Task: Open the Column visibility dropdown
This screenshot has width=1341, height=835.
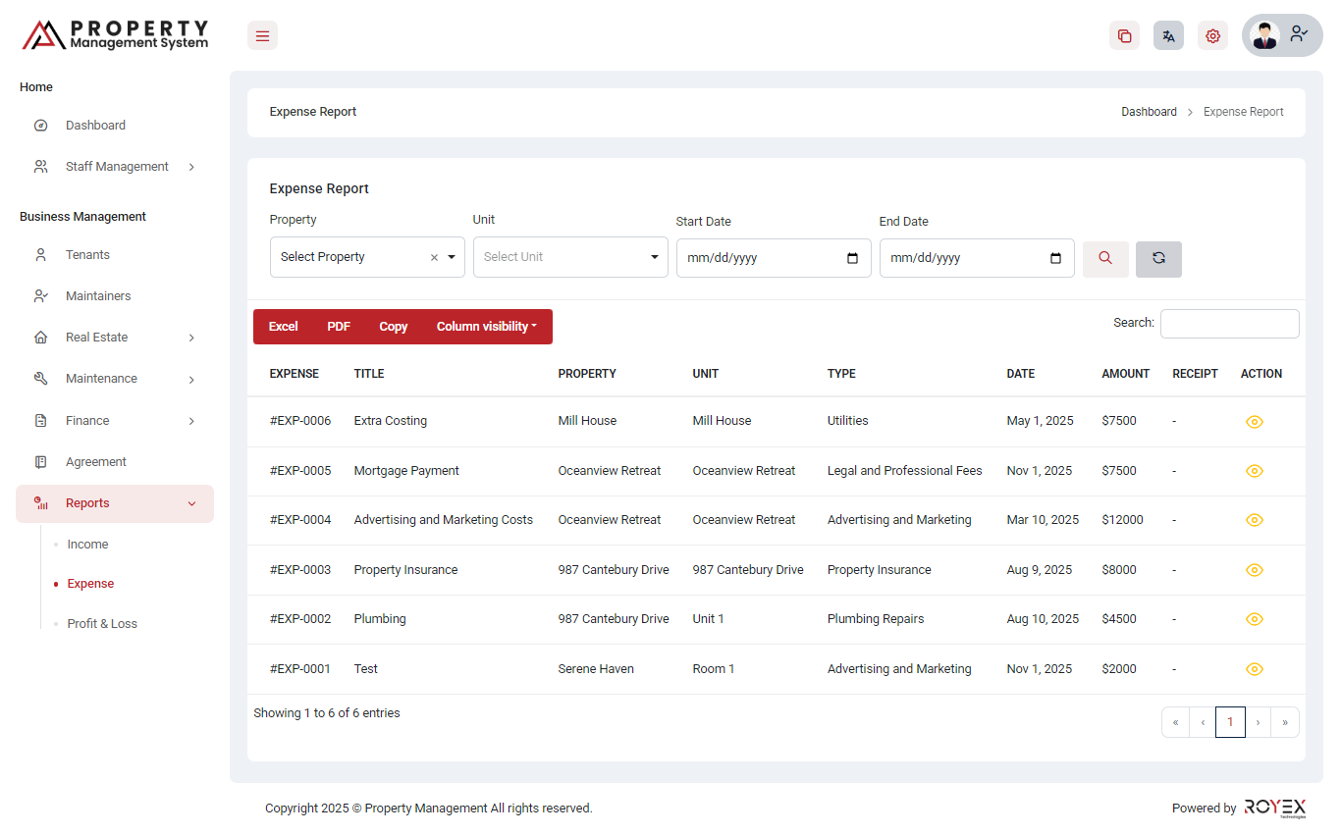Action: coord(486,327)
